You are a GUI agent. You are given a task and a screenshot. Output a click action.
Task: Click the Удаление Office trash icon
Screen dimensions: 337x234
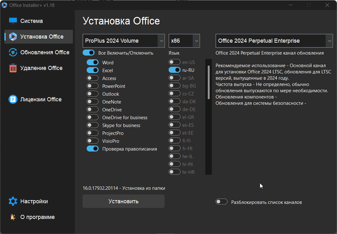click(x=13, y=68)
